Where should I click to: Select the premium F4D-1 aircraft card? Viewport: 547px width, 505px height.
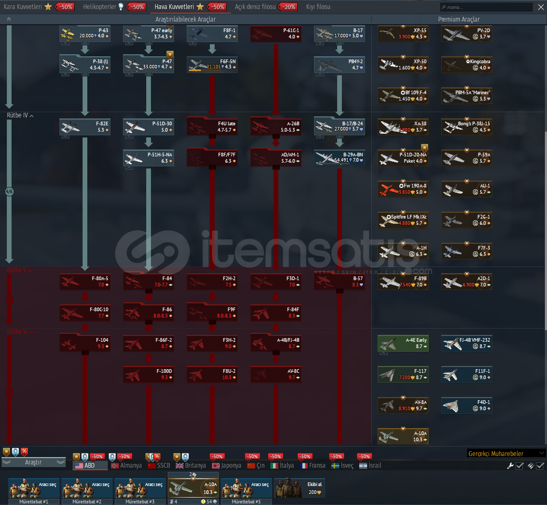click(x=467, y=405)
